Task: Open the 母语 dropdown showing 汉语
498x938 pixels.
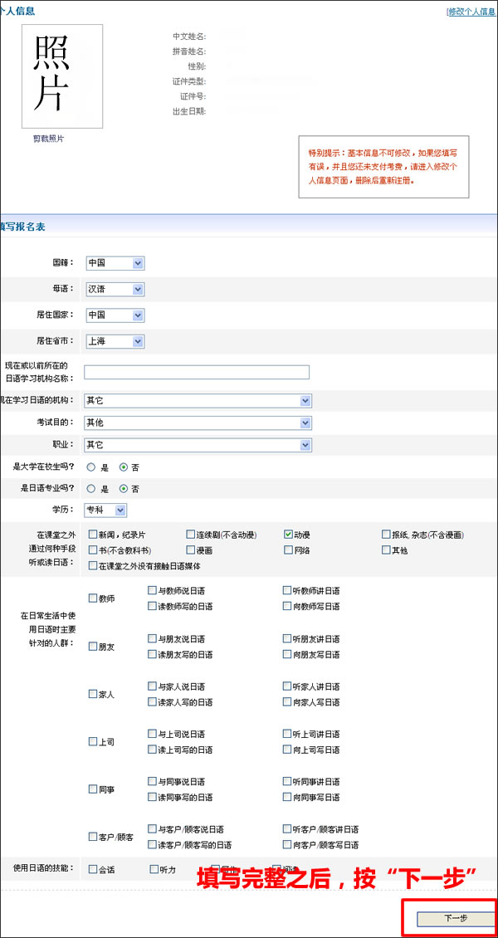Action: tap(115, 289)
